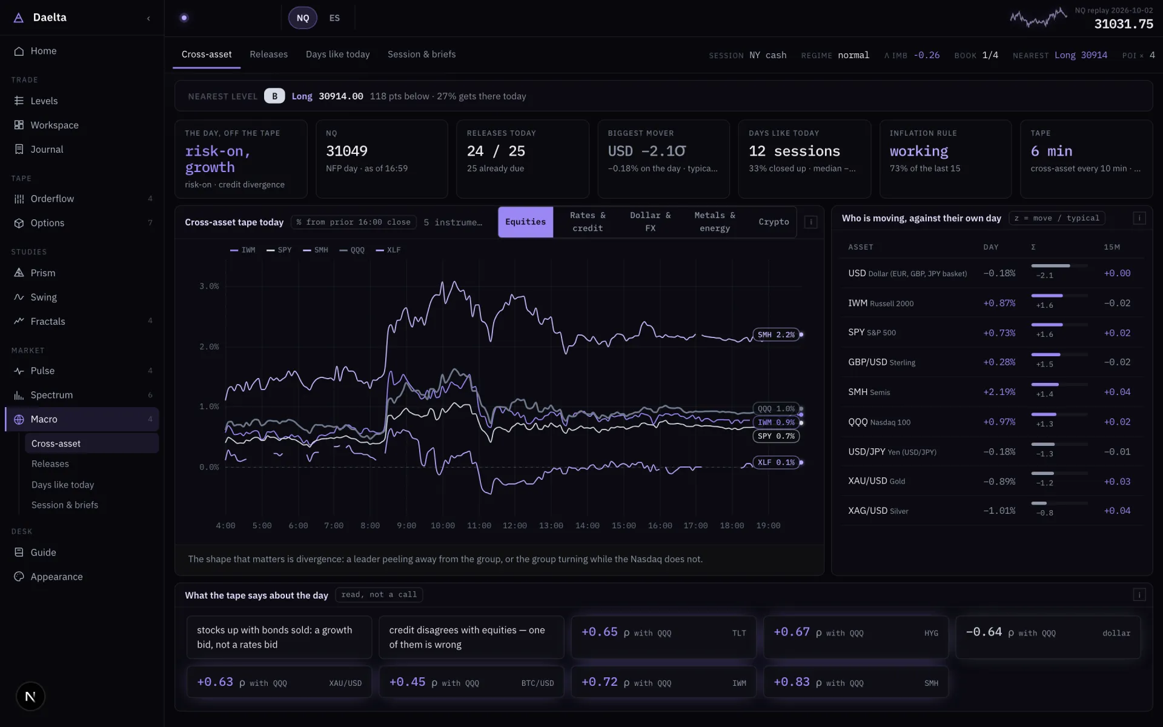Open Home from the sidebar
Screen dimensions: 1163x727
[x=82, y=51]
